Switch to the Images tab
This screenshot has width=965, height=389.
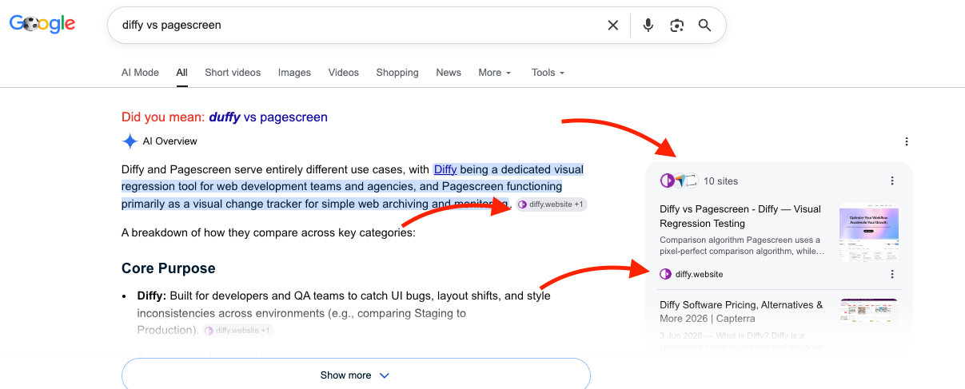[x=294, y=73]
